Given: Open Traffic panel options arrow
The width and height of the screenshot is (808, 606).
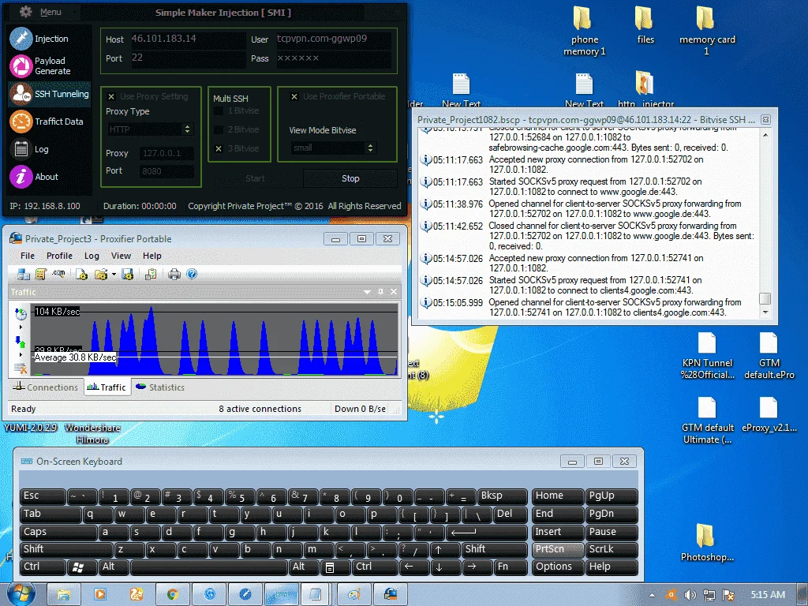Looking at the screenshot, I should pos(367,292).
